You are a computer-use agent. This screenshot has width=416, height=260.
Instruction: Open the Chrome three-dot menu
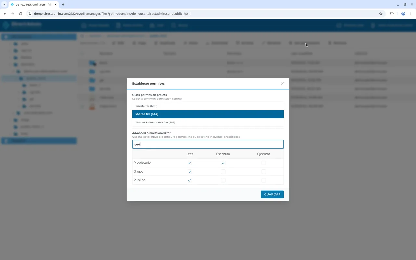coord(411,14)
